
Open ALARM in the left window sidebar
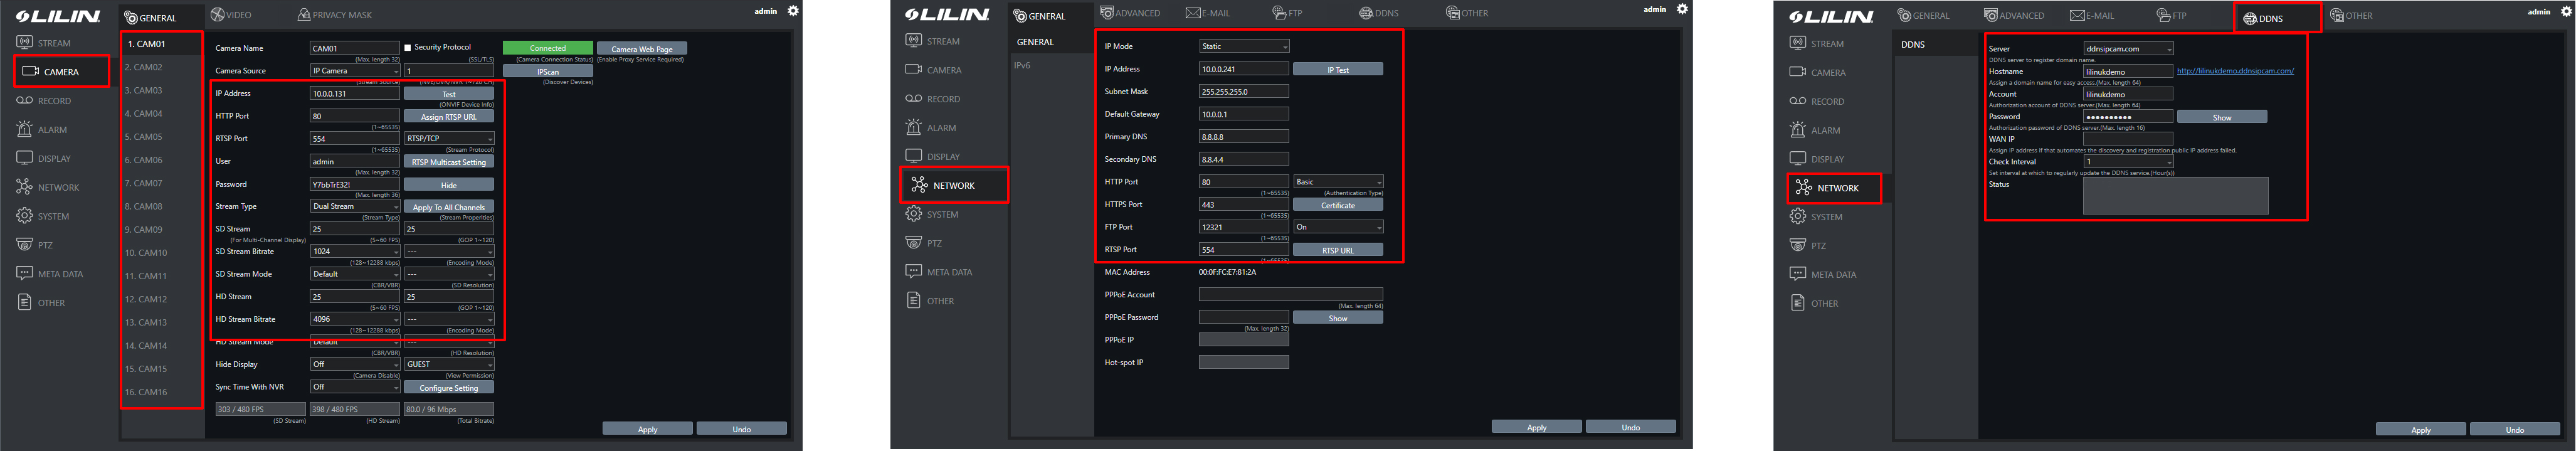coord(42,129)
